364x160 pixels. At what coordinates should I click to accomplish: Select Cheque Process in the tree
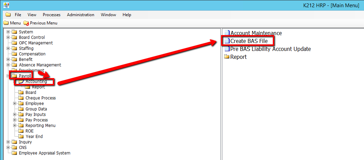pyautogui.click(x=40, y=98)
